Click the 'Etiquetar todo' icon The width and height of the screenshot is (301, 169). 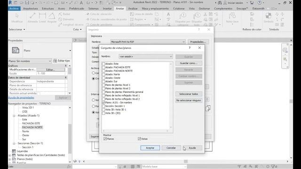(x=197, y=16)
